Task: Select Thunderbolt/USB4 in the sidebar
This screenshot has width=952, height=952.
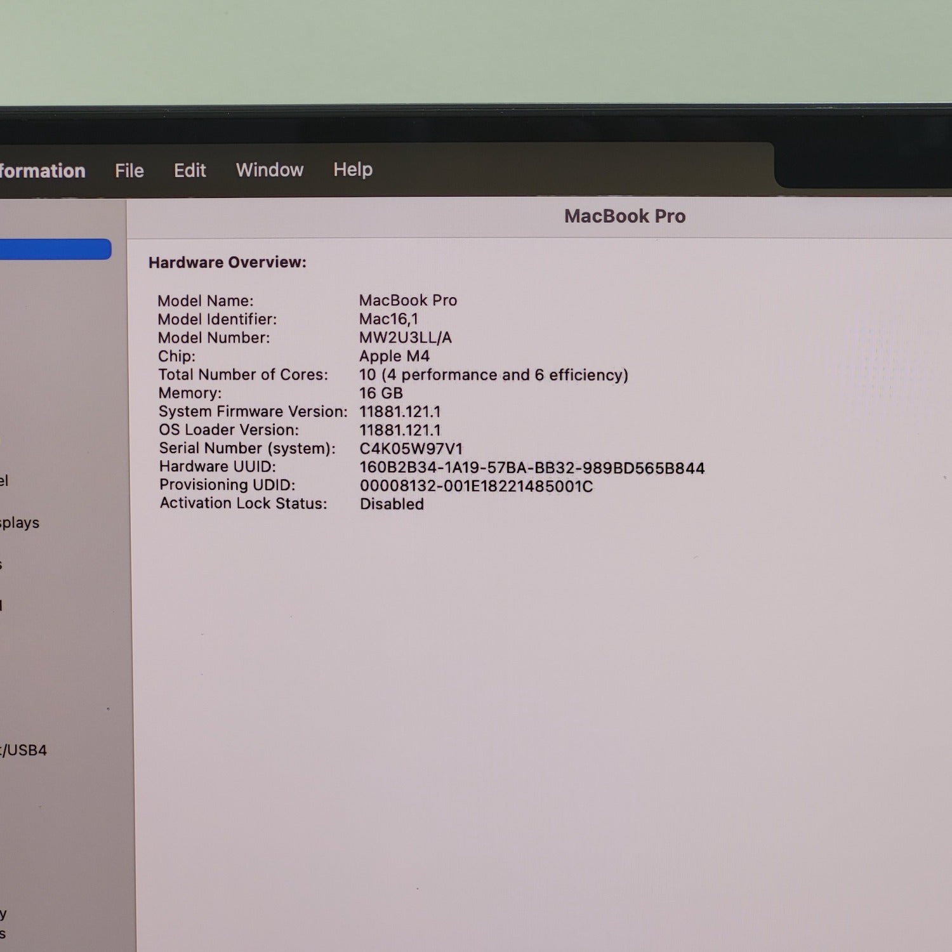Action: [24, 750]
